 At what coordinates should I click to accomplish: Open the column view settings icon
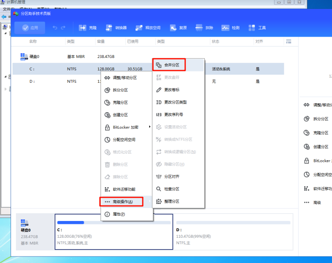[289, 42]
